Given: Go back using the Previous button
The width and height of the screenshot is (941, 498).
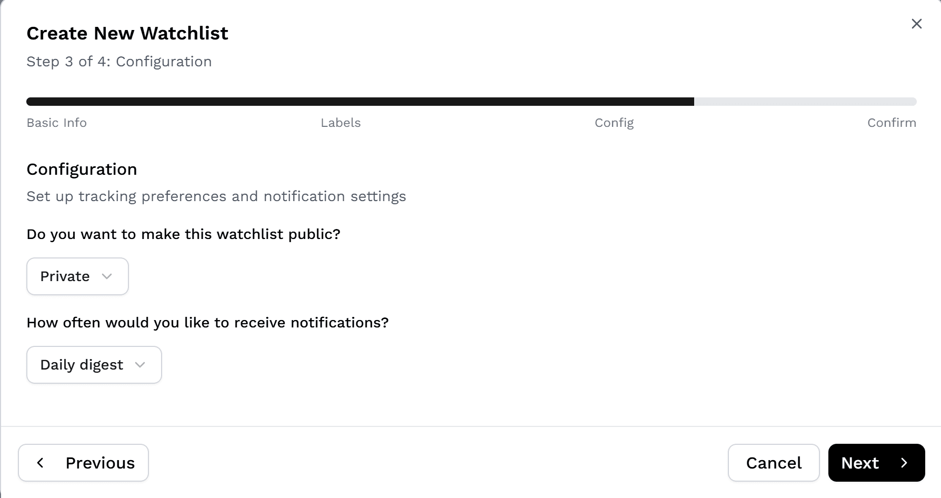Looking at the screenshot, I should click(x=83, y=463).
